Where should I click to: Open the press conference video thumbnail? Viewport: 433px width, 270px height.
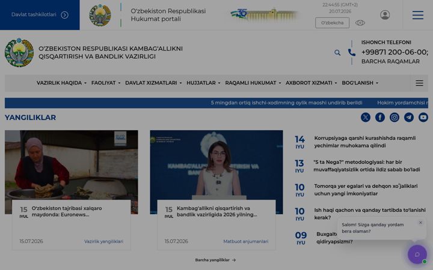(x=216, y=165)
